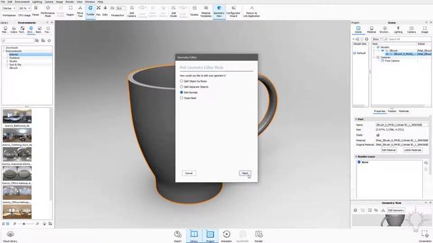The width and height of the screenshot is (433, 243).
Task: Open Material Templates from the toolbar
Action: [206, 11]
